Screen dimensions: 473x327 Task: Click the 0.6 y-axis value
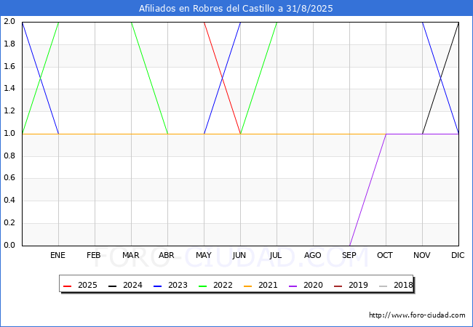pyautogui.click(x=9, y=178)
